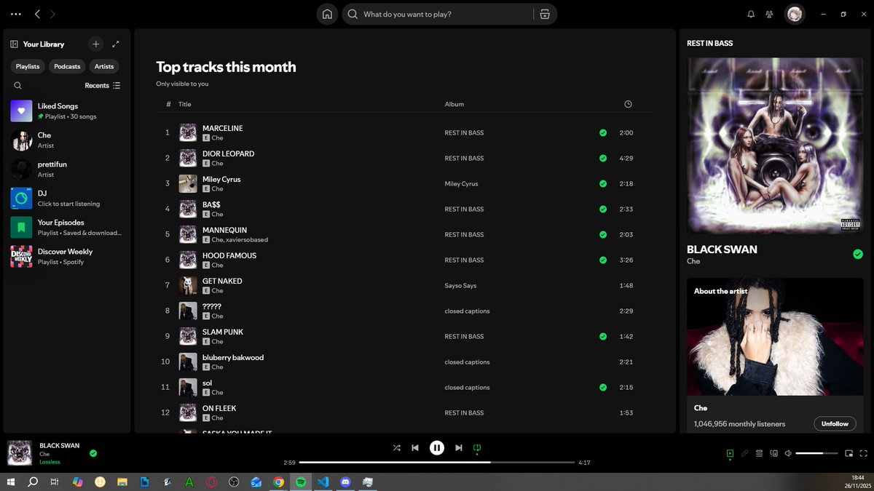Image resolution: width=874 pixels, height=491 pixels.
Task: Open About the artist card image
Action: tap(775, 337)
